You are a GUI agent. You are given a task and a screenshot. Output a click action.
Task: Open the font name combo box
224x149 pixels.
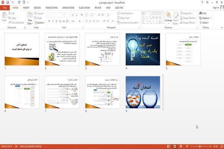tap(56, 15)
